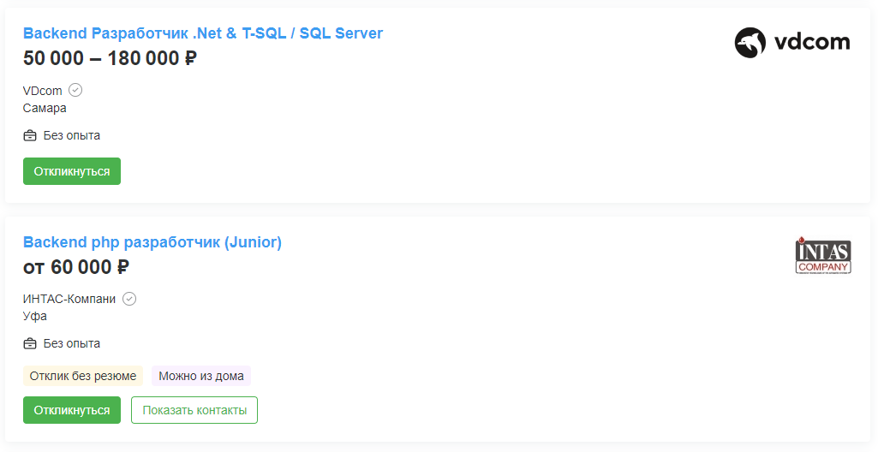Image resolution: width=878 pixels, height=452 pixels.
Task: Click the Уфа city label
Action: [x=35, y=316]
